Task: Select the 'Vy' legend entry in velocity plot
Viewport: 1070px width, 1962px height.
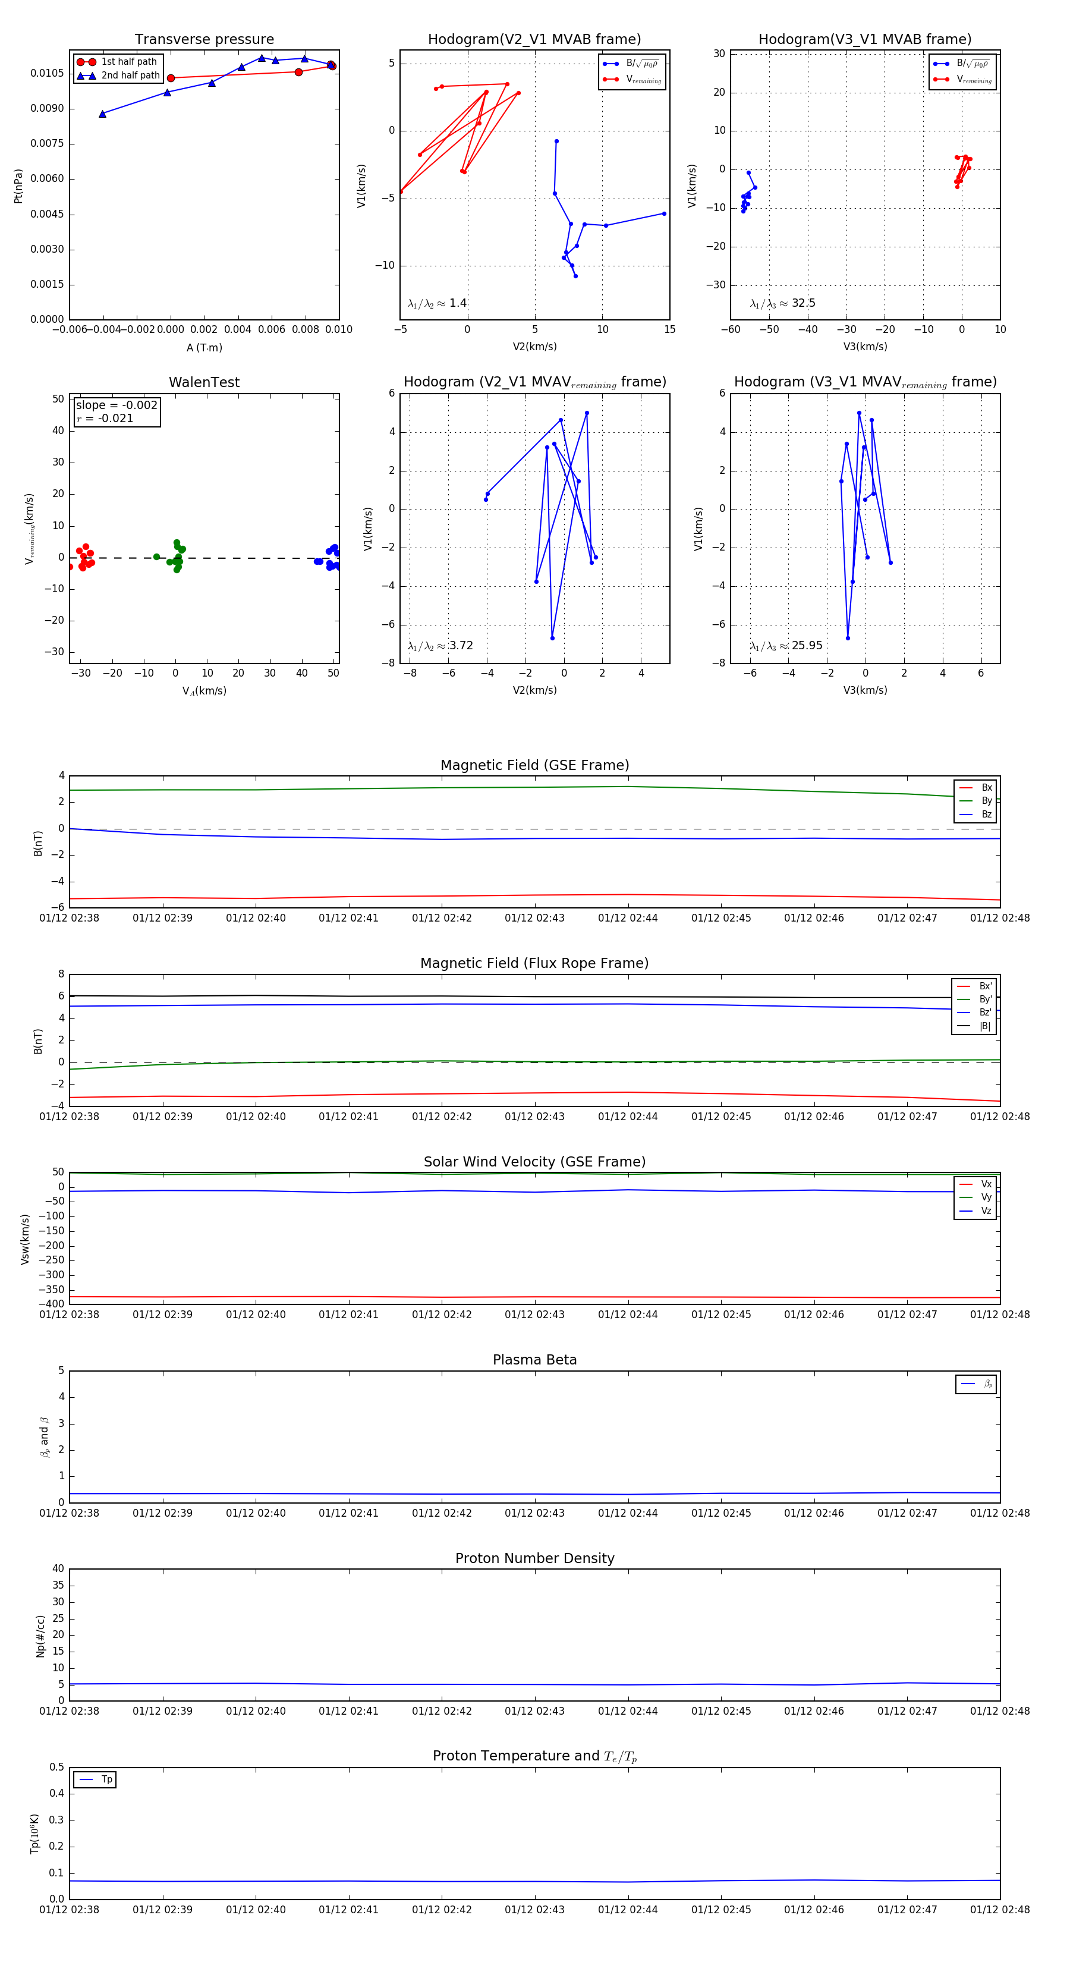Action: [975, 1197]
